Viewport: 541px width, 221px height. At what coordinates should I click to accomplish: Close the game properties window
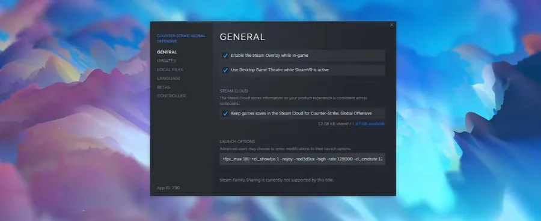[x=391, y=25]
